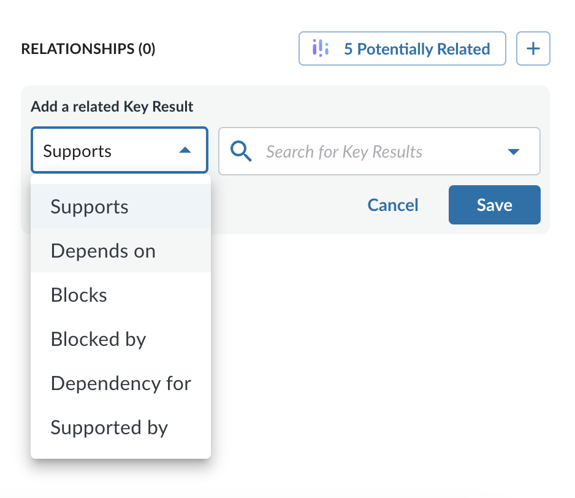Choose Dependency for in the dropdown list
Screen dimensions: 575x498
coord(121,383)
